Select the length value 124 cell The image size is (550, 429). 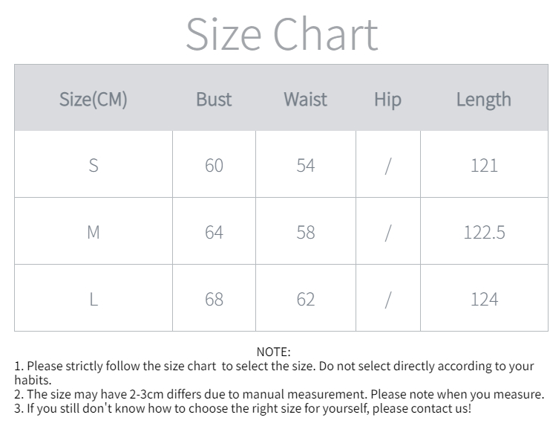484,299
